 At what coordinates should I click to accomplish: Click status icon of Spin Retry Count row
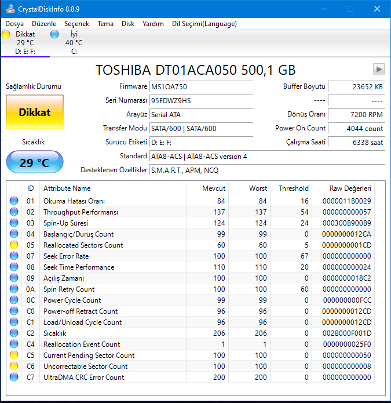point(14,289)
